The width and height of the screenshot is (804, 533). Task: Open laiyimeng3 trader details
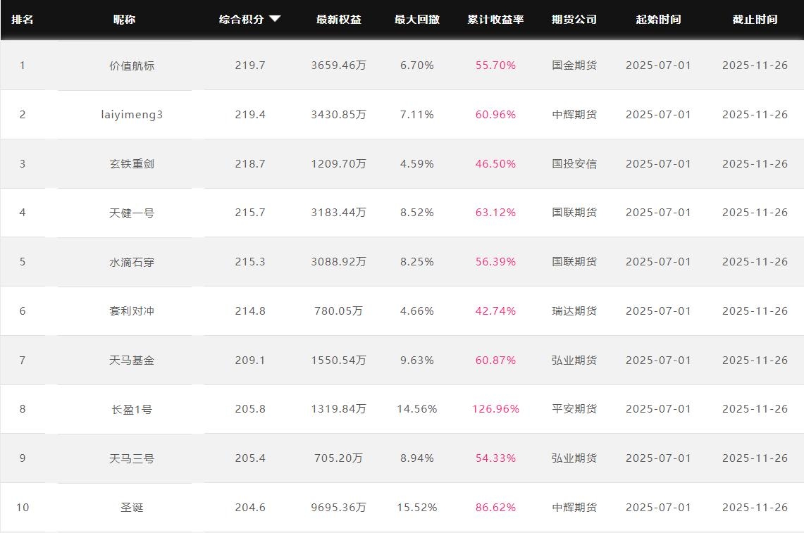coord(132,114)
